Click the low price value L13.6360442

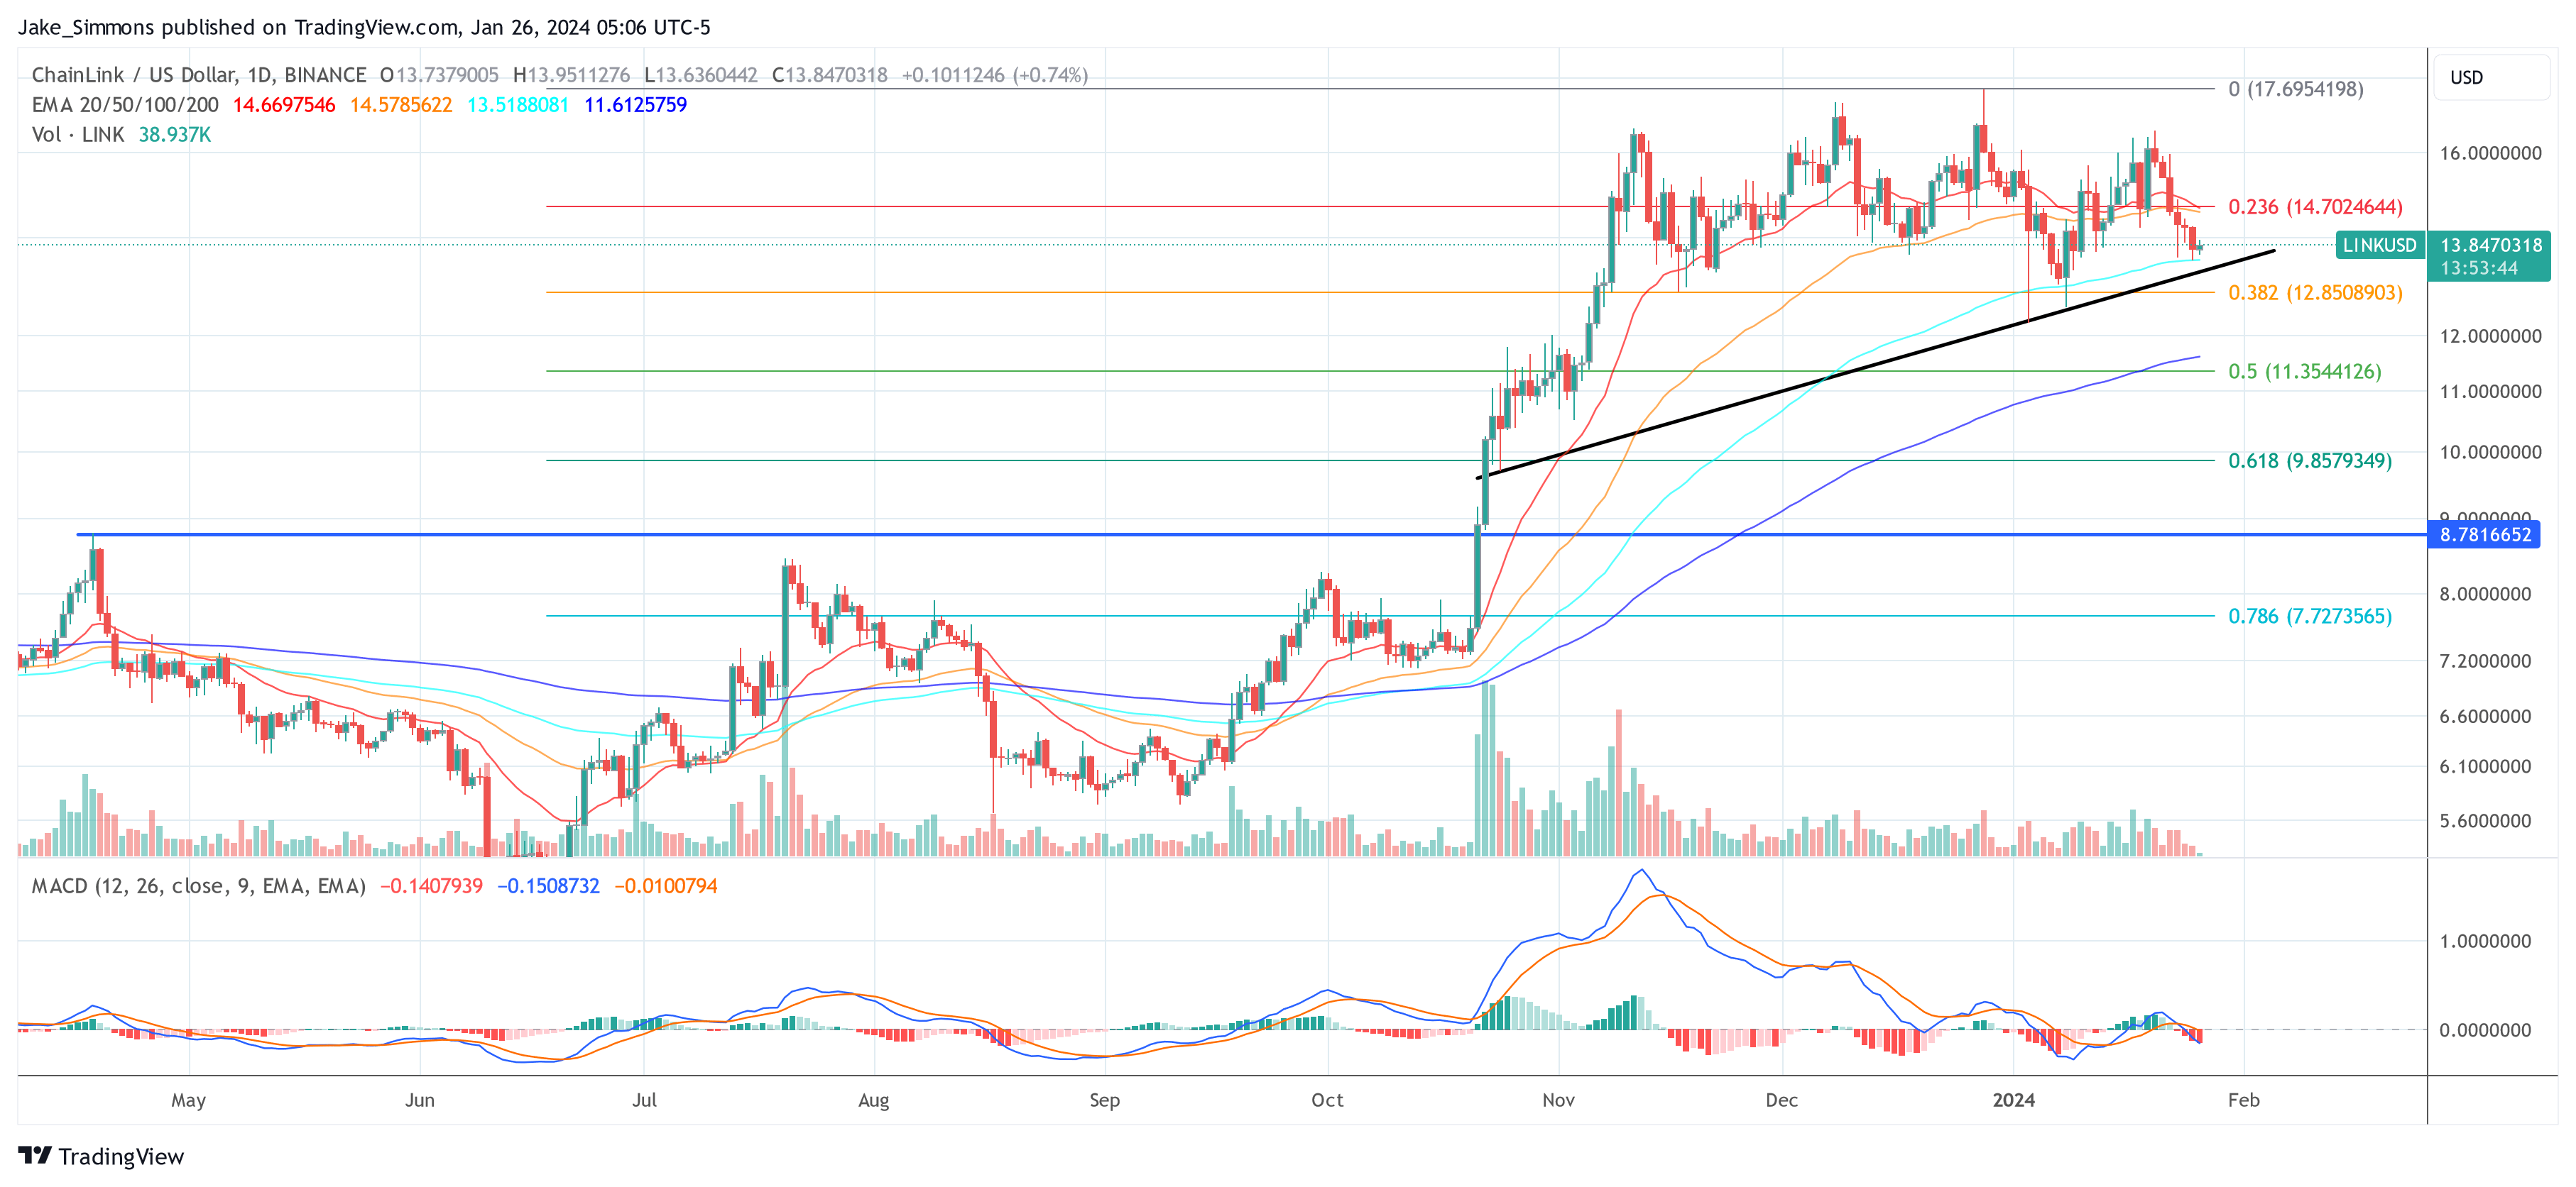click(701, 75)
